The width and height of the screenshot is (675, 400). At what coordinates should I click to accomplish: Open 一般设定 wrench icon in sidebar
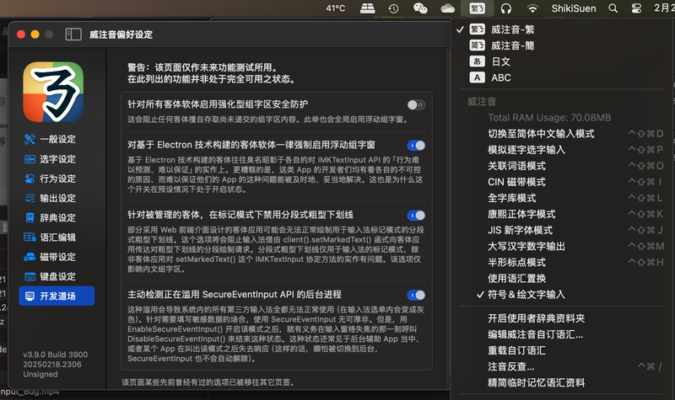point(30,139)
